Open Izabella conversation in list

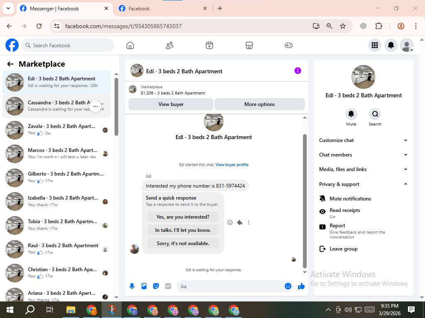pos(56,201)
